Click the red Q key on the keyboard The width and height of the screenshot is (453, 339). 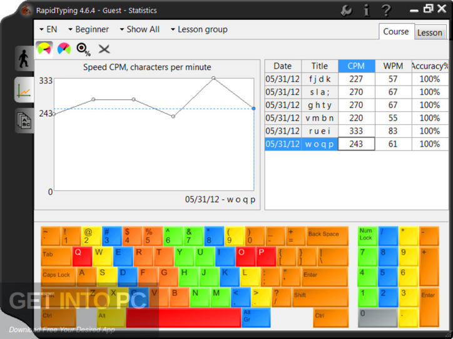point(83,256)
